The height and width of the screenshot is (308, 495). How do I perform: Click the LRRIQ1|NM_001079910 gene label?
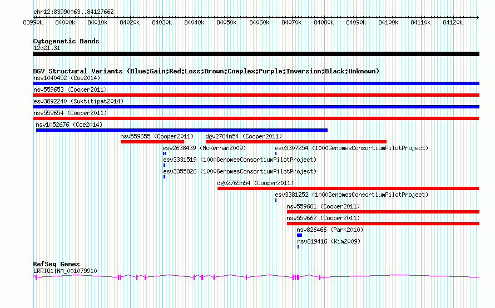[65, 271]
